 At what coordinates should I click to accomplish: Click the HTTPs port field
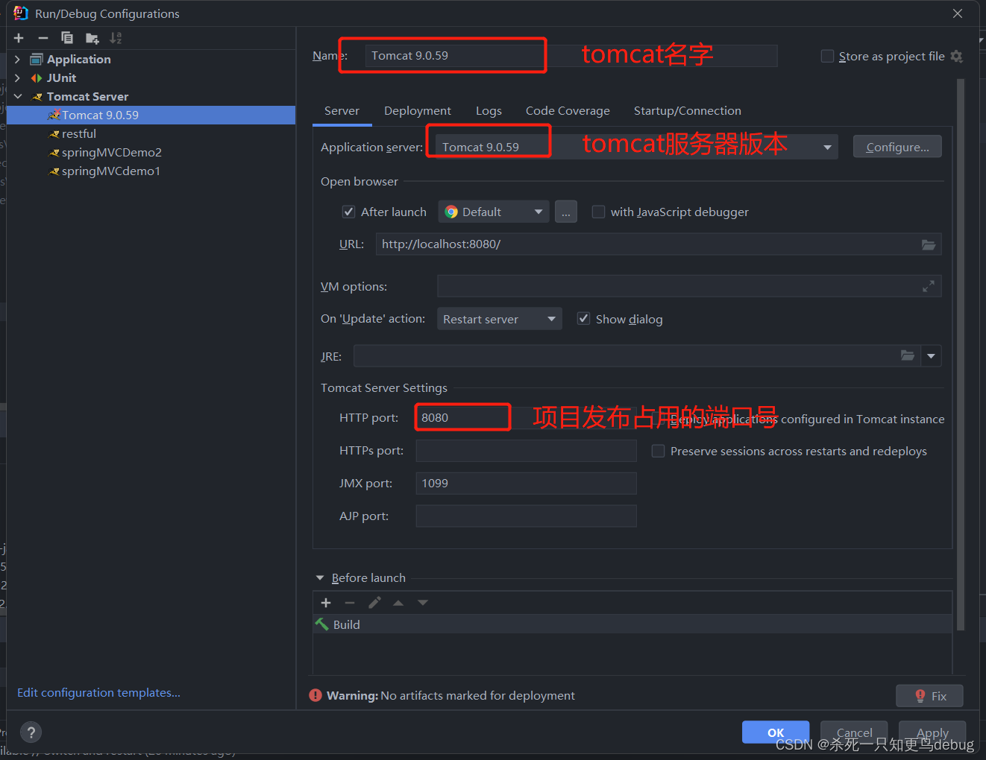526,451
